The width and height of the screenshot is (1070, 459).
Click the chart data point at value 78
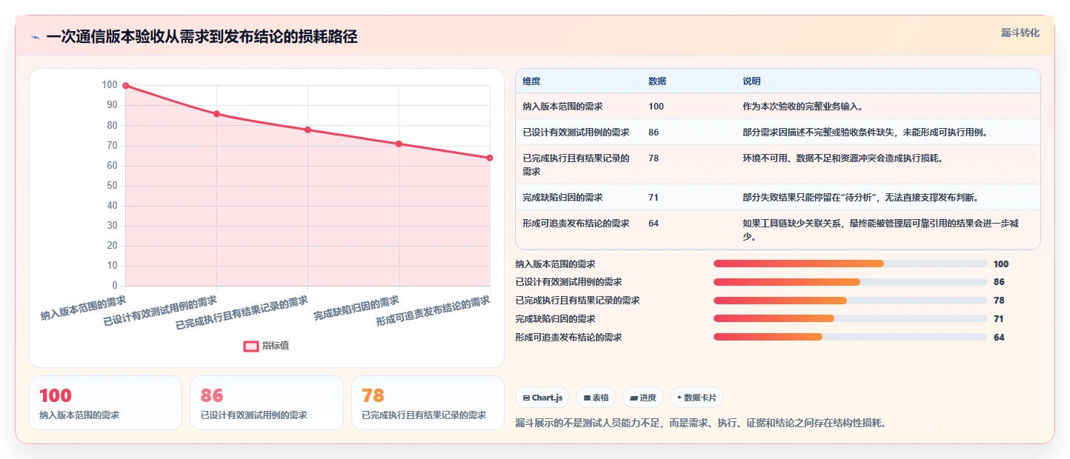click(308, 130)
